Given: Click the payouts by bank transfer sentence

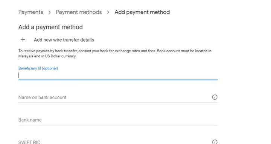Looking at the screenshot, I should (115, 51).
